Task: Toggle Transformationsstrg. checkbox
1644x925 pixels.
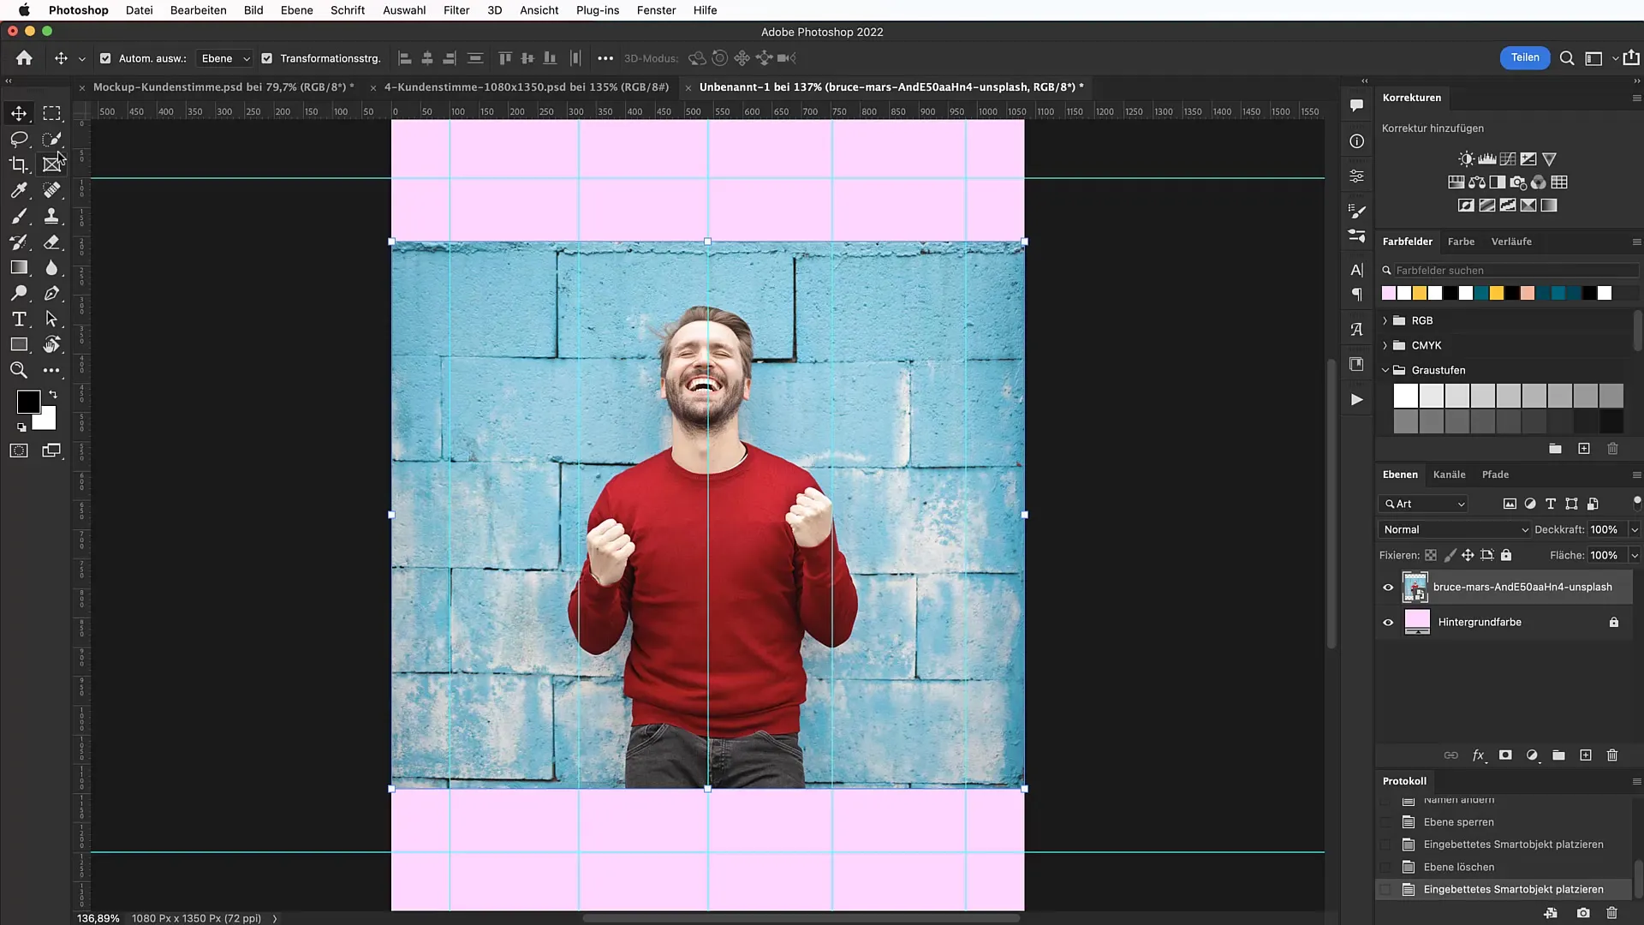Action: coord(267,58)
